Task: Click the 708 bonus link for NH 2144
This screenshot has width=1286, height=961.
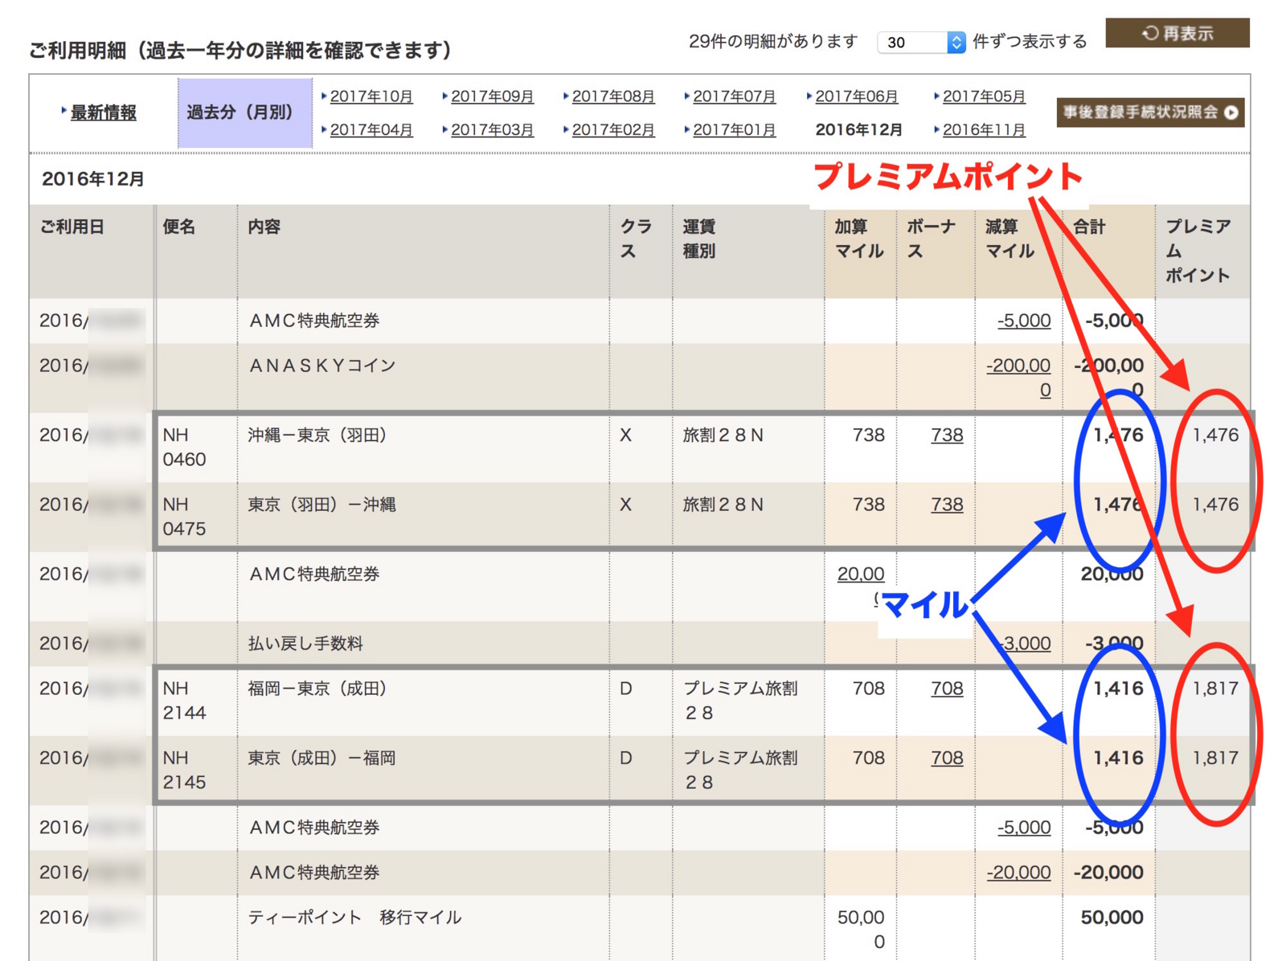Action: 947,689
